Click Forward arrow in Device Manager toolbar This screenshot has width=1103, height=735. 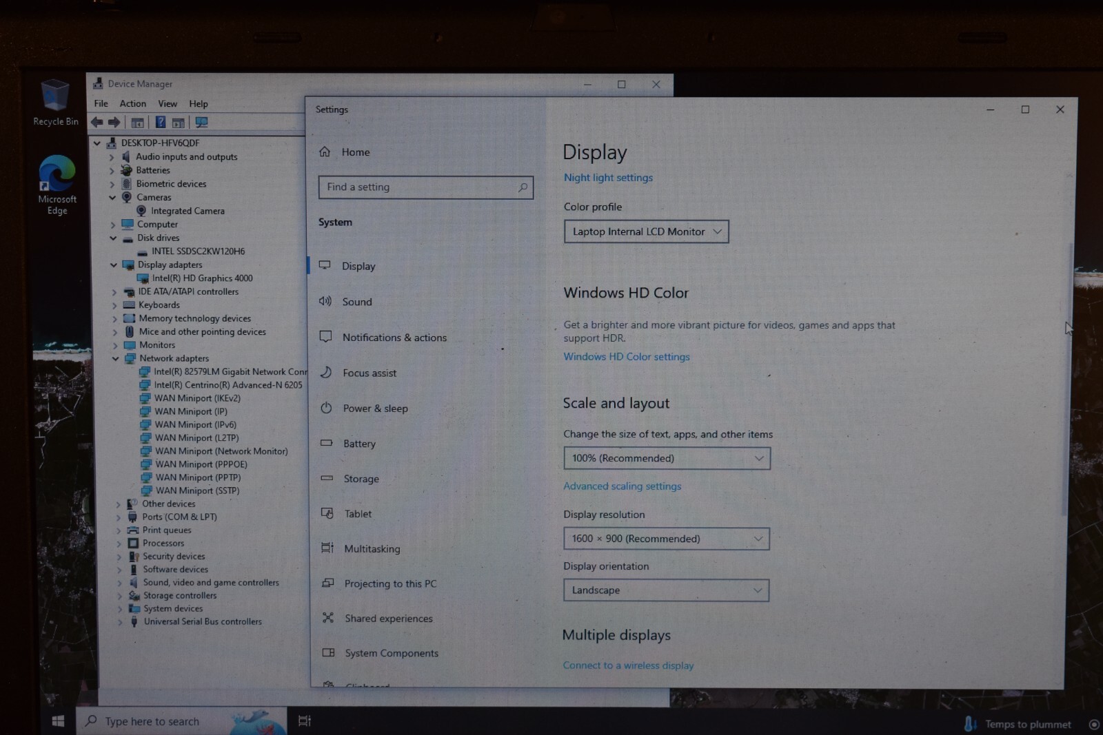(114, 122)
